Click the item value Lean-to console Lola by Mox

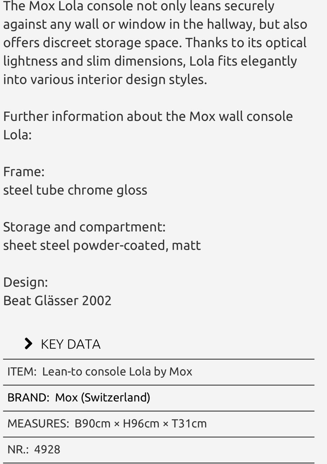pos(117,372)
